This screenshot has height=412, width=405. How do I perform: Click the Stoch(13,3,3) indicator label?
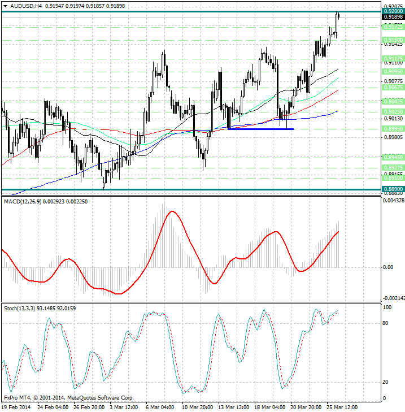pyautogui.click(x=19, y=308)
